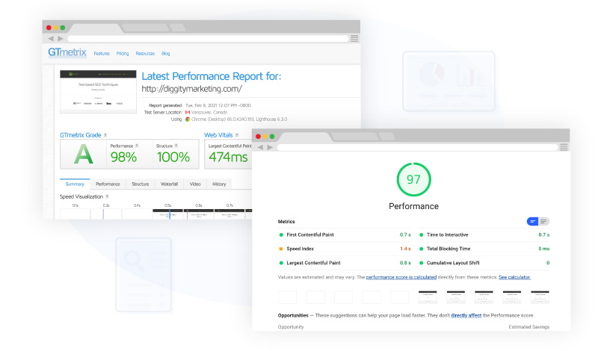Open the Pricing menu link
The height and width of the screenshot is (351, 598).
(123, 54)
